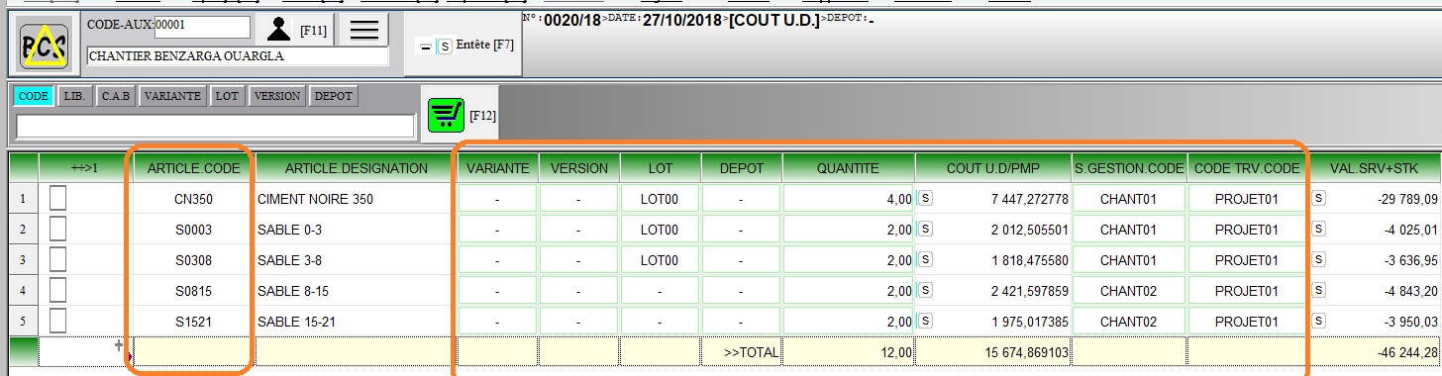Viewport: 1442px width, 376px height.
Task: Click S icon in CN350 cost cell
Action: 925,198
